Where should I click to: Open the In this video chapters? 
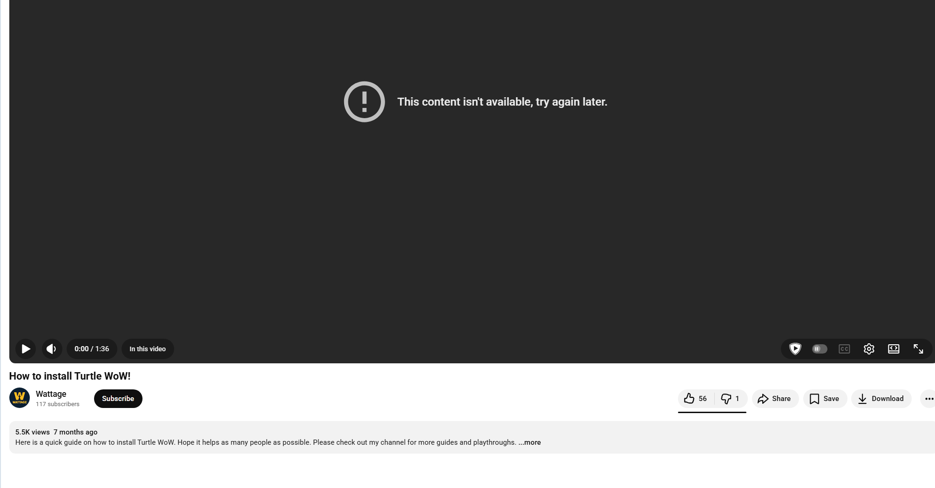(148, 349)
